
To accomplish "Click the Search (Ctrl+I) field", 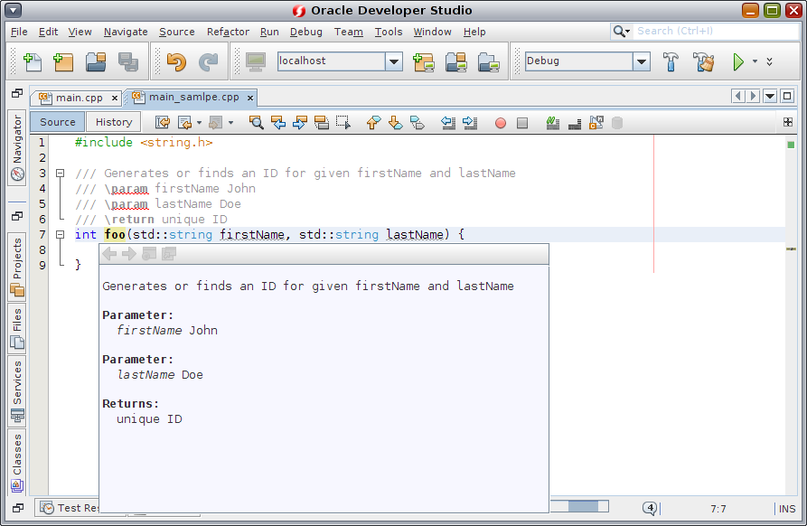I will [716, 32].
